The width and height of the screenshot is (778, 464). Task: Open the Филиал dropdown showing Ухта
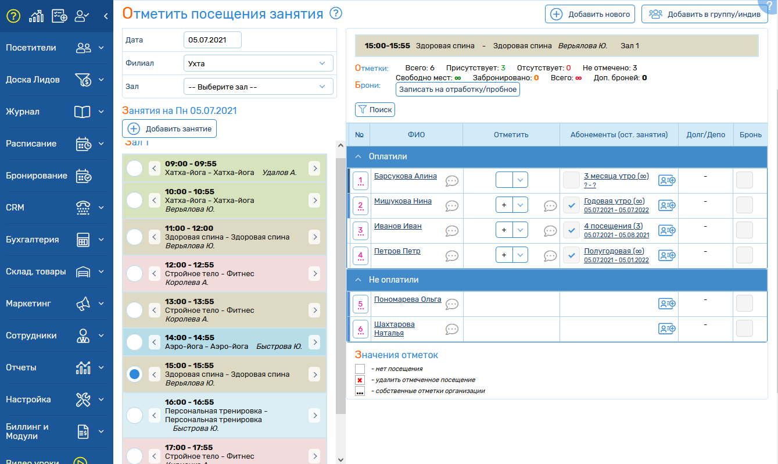258,63
